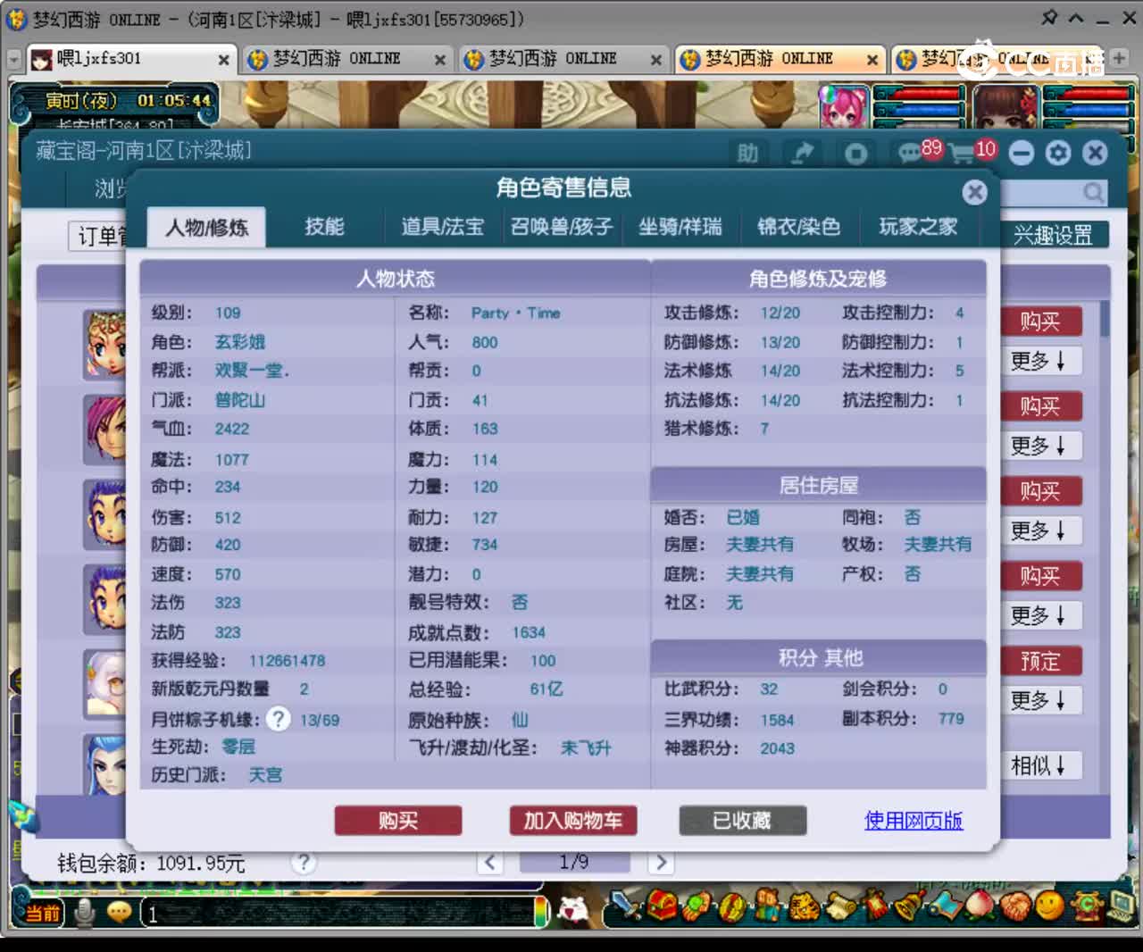The height and width of the screenshot is (952, 1143).
Task: Minimize the 藏宝阁 panel with the minus icon
Action: pyautogui.click(x=1022, y=154)
